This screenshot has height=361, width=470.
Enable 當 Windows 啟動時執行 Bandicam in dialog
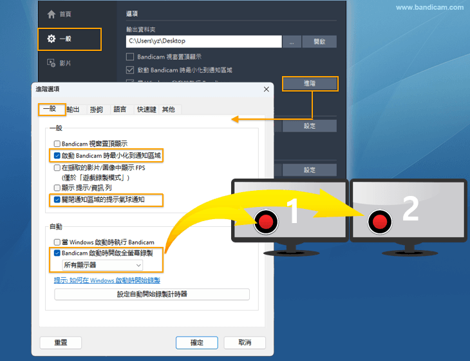click(x=57, y=242)
